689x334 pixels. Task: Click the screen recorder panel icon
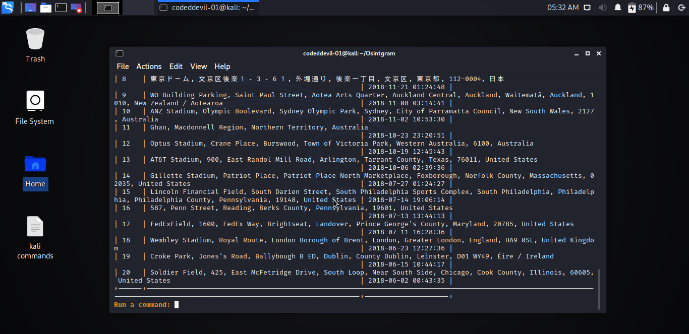click(x=76, y=8)
